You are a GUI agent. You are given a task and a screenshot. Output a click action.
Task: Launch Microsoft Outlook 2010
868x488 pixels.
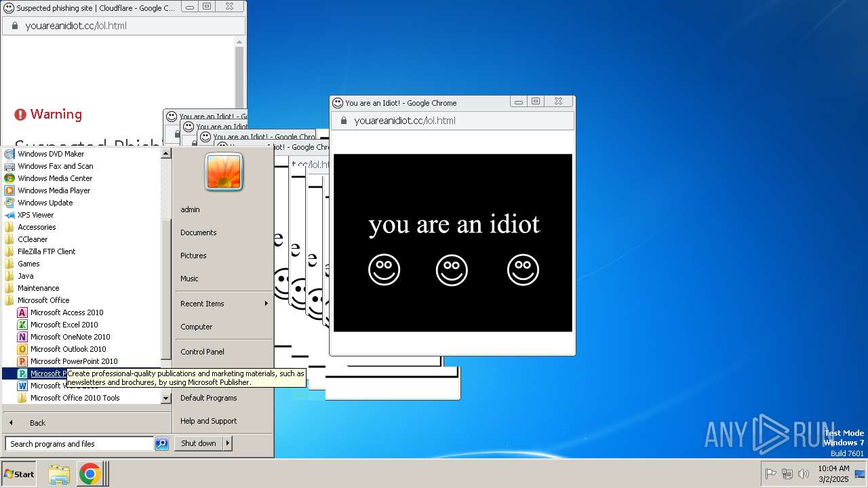68,349
